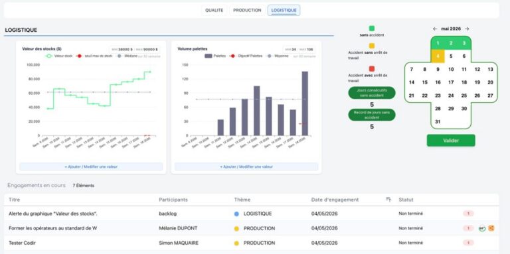Select yellow day 4 in calendar
Viewport: 510px width, 254px height.
pyautogui.click(x=438, y=56)
